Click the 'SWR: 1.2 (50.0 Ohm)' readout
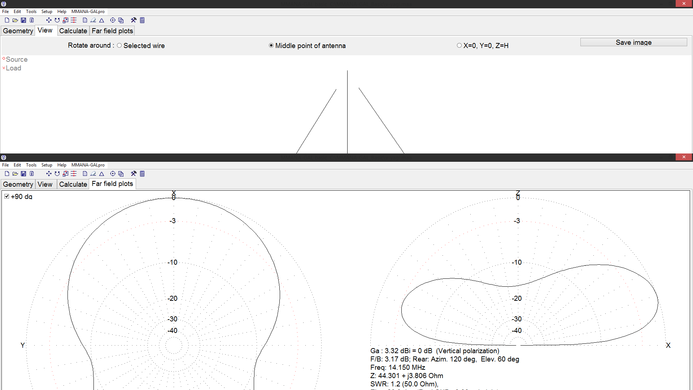 pos(404,384)
